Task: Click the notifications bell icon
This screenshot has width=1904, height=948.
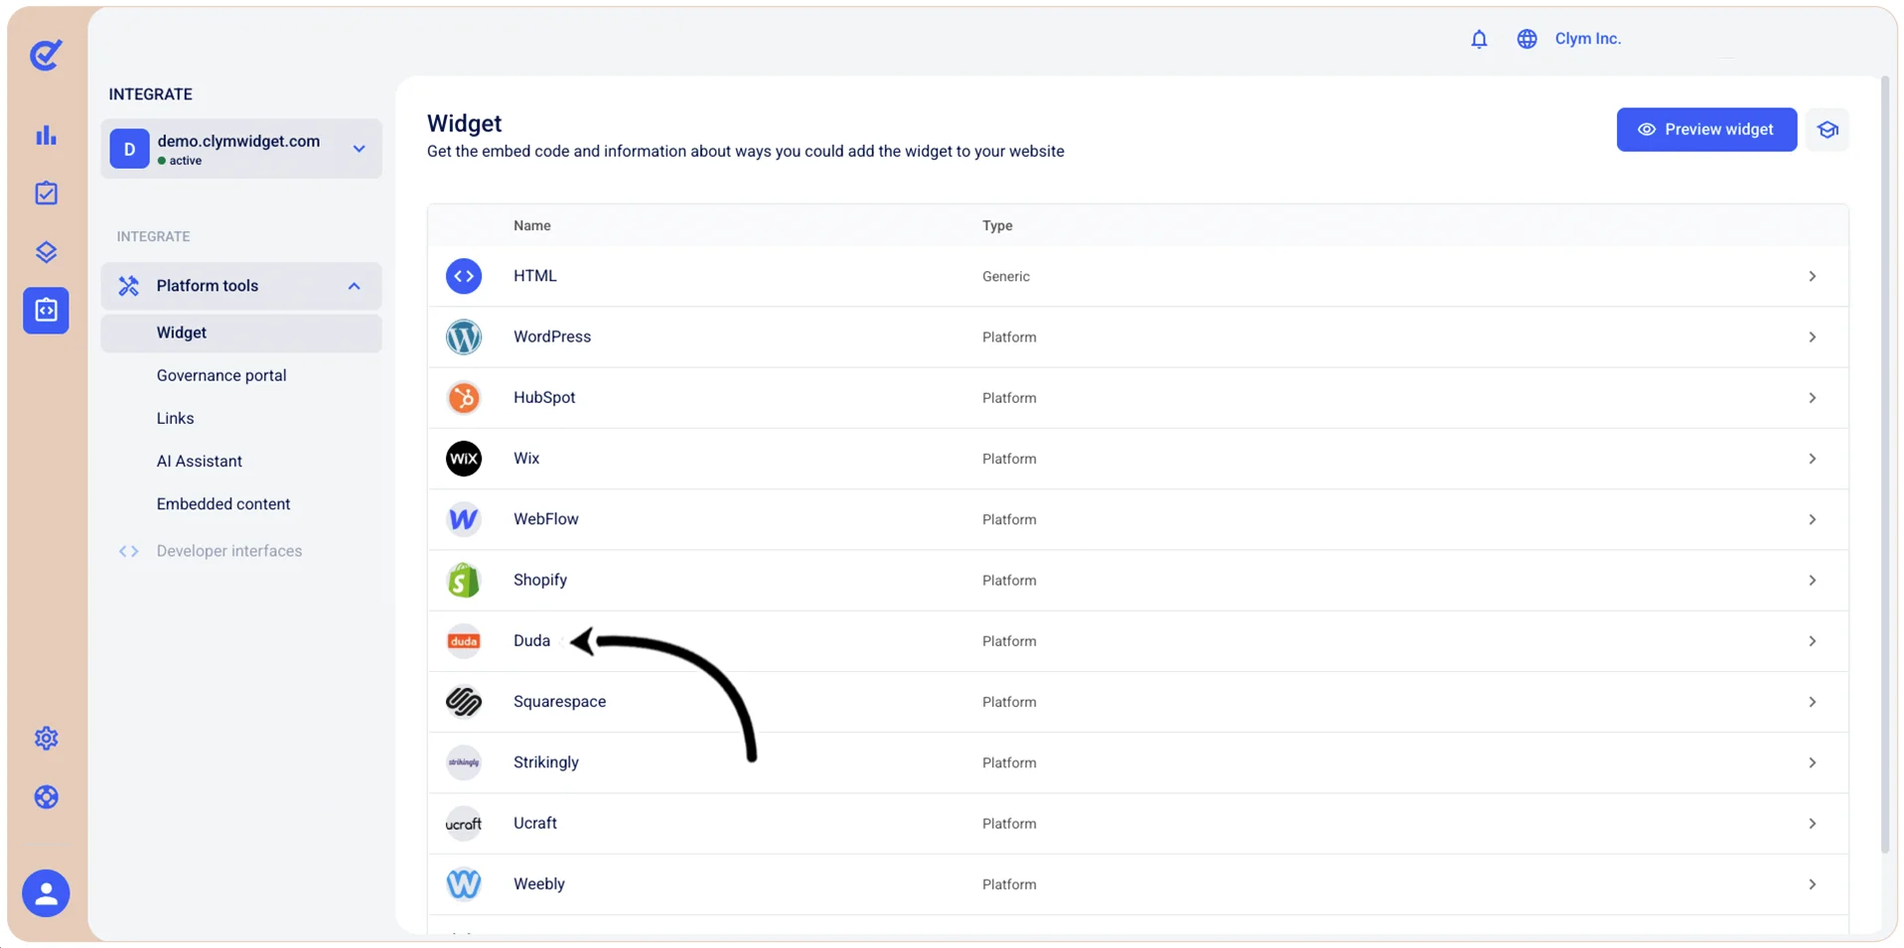Action: tap(1479, 39)
